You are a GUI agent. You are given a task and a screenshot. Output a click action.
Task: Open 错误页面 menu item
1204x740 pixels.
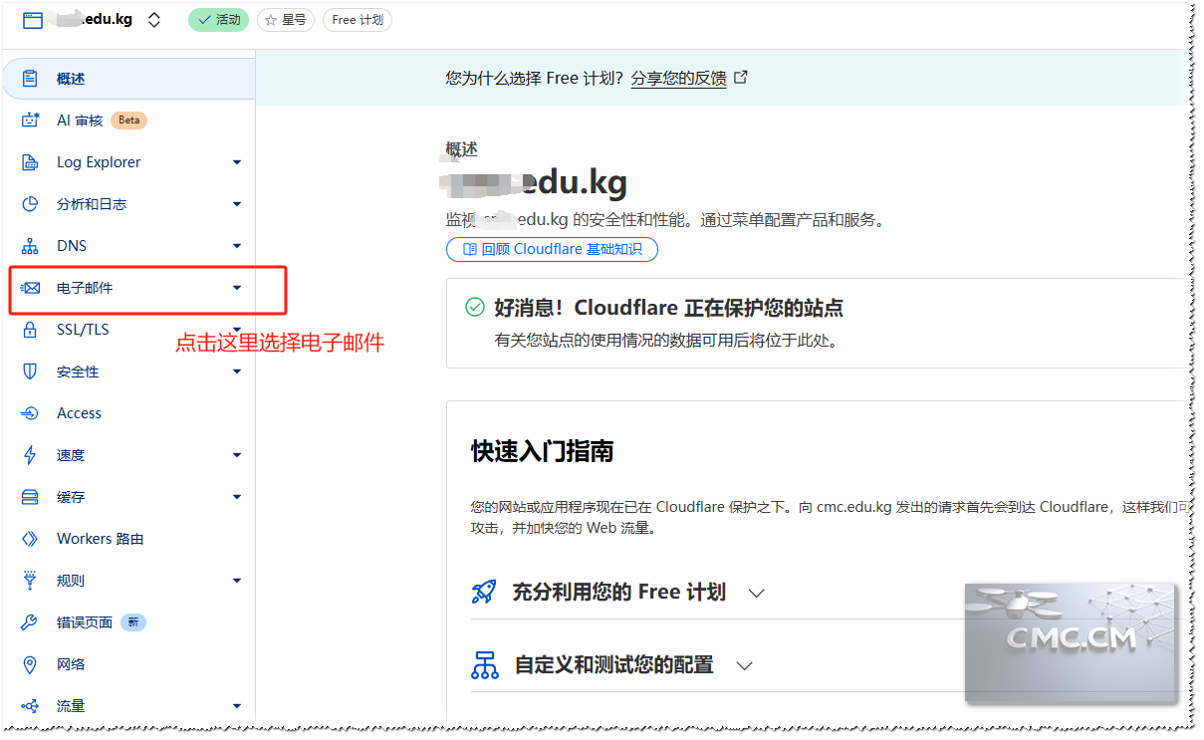click(128, 622)
